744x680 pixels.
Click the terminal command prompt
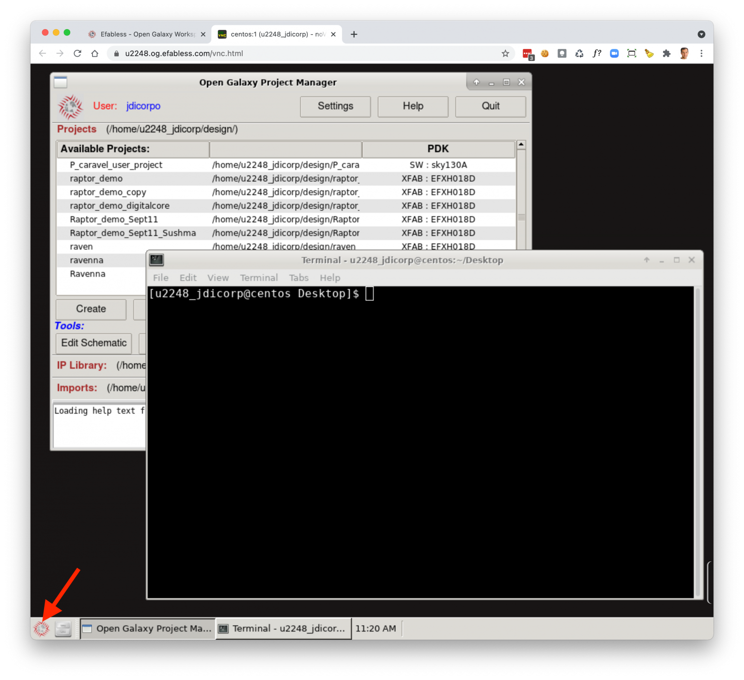coord(254,294)
